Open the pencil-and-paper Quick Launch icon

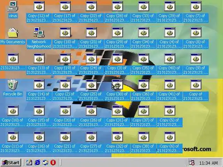(29, 162)
